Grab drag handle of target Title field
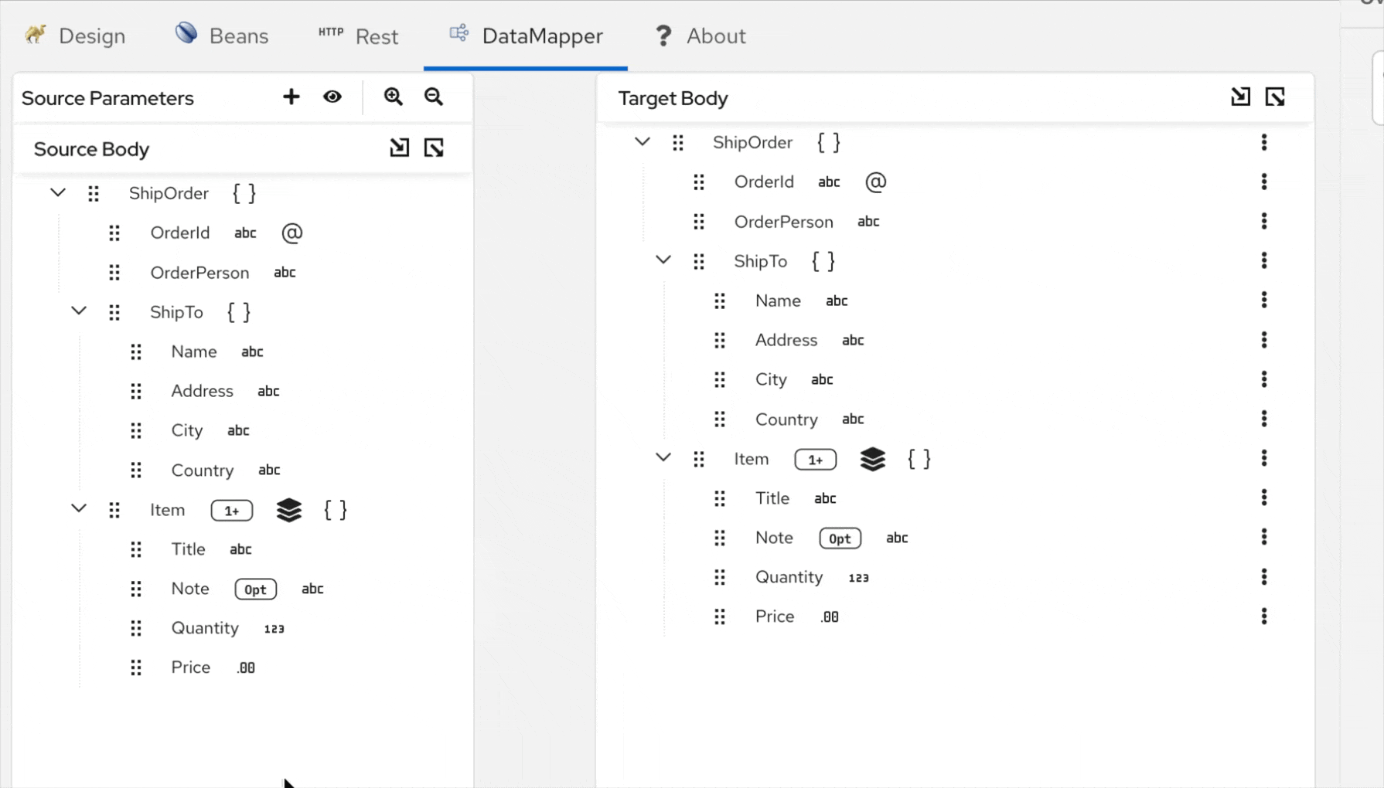The width and height of the screenshot is (1384, 788). tap(720, 498)
